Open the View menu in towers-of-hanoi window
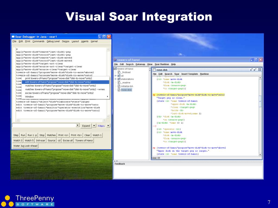Viewport: 278px width, 208px height. pyautogui.click(x=150, y=64)
